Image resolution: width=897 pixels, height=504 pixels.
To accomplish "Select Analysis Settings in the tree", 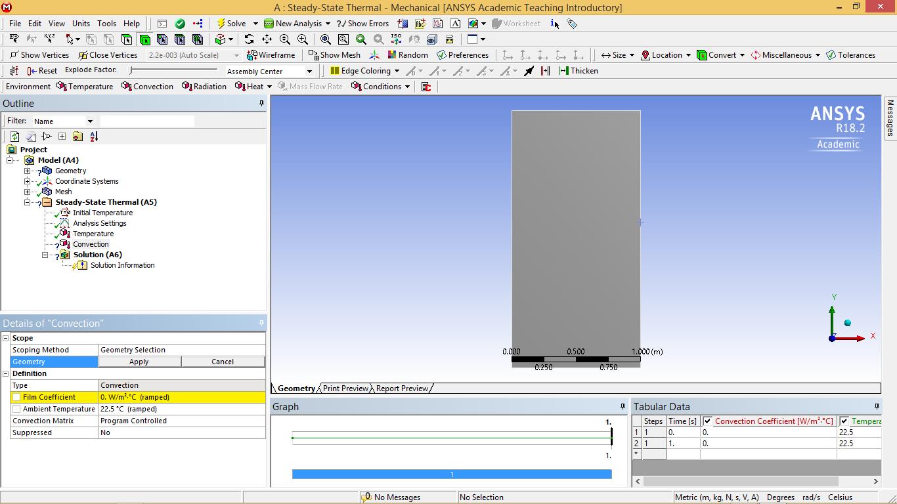I will tap(100, 223).
